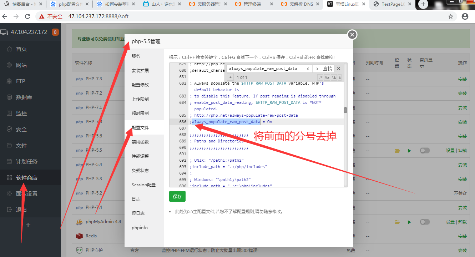Screen dimensions: 475x257
Task: Click the notification badge showing 0
Action: coord(55,32)
